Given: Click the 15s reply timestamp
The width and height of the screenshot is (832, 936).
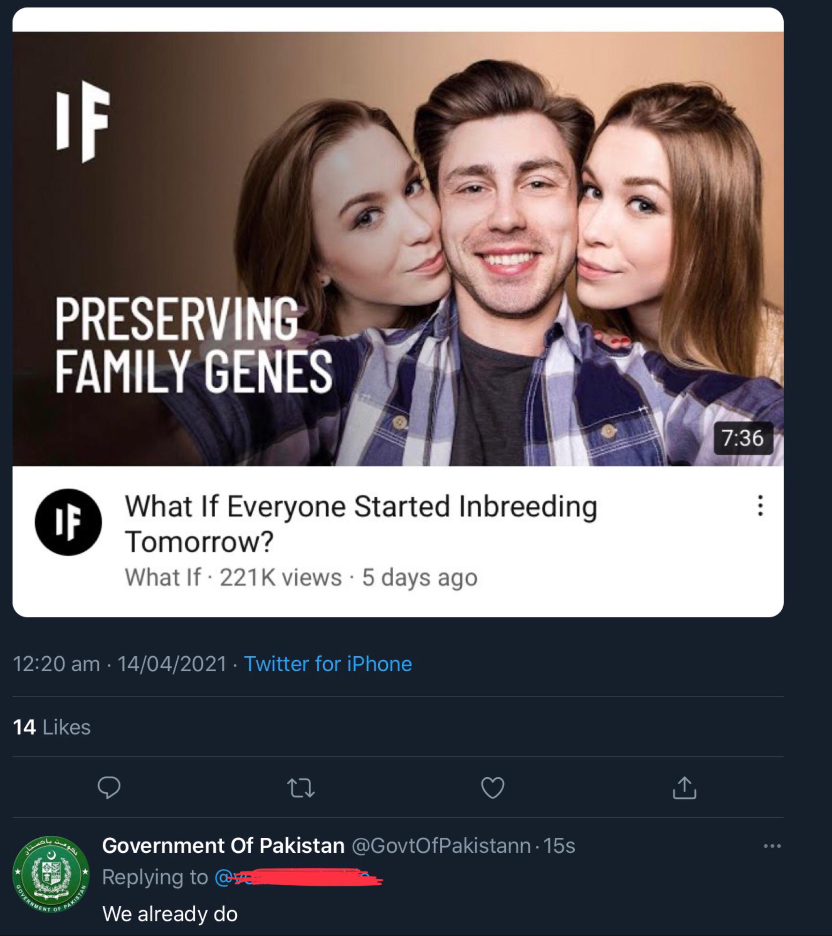Looking at the screenshot, I should tap(559, 846).
